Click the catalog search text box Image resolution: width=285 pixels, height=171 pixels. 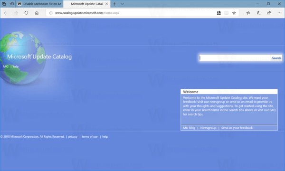tap(235, 58)
